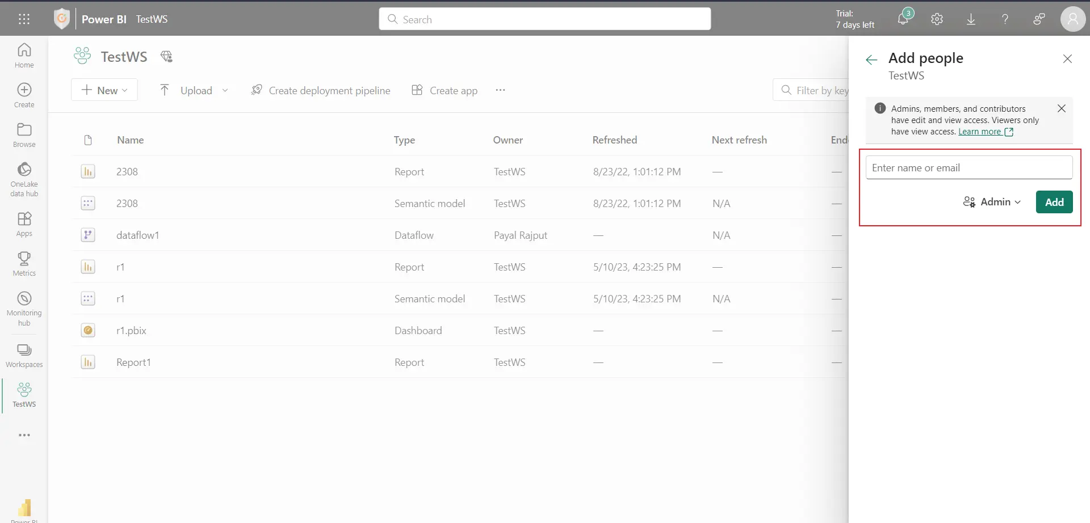Open Metrics in the sidebar
This screenshot has width=1090, height=523.
24,264
